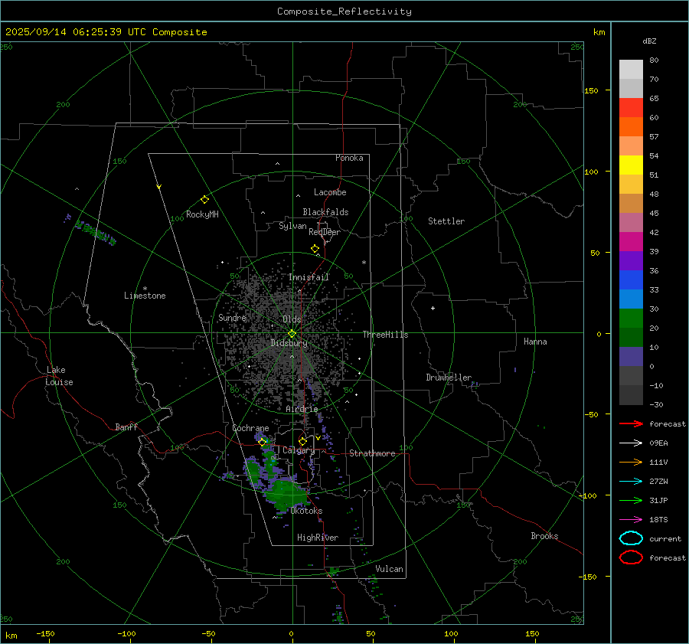Click the yellow diamond marker above Calgary

pyautogui.click(x=302, y=441)
